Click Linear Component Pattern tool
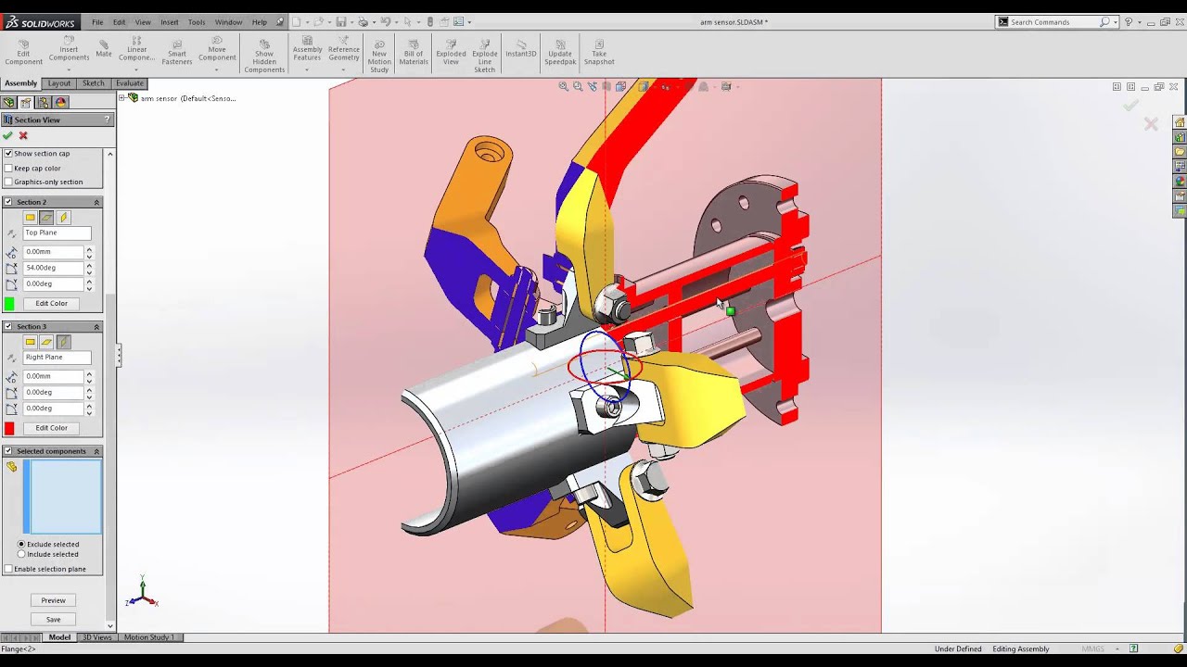 point(136,50)
